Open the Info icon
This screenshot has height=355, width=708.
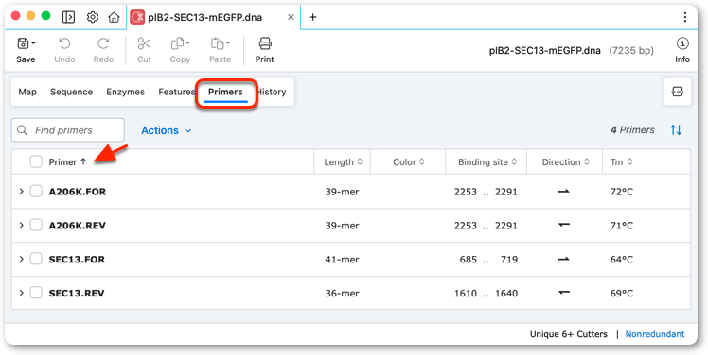(x=682, y=43)
